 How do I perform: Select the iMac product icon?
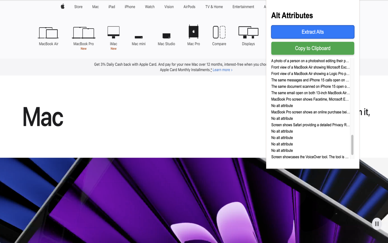(113, 32)
